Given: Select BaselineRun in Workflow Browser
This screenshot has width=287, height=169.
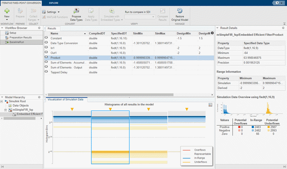Looking at the screenshot, I should [17, 42].
